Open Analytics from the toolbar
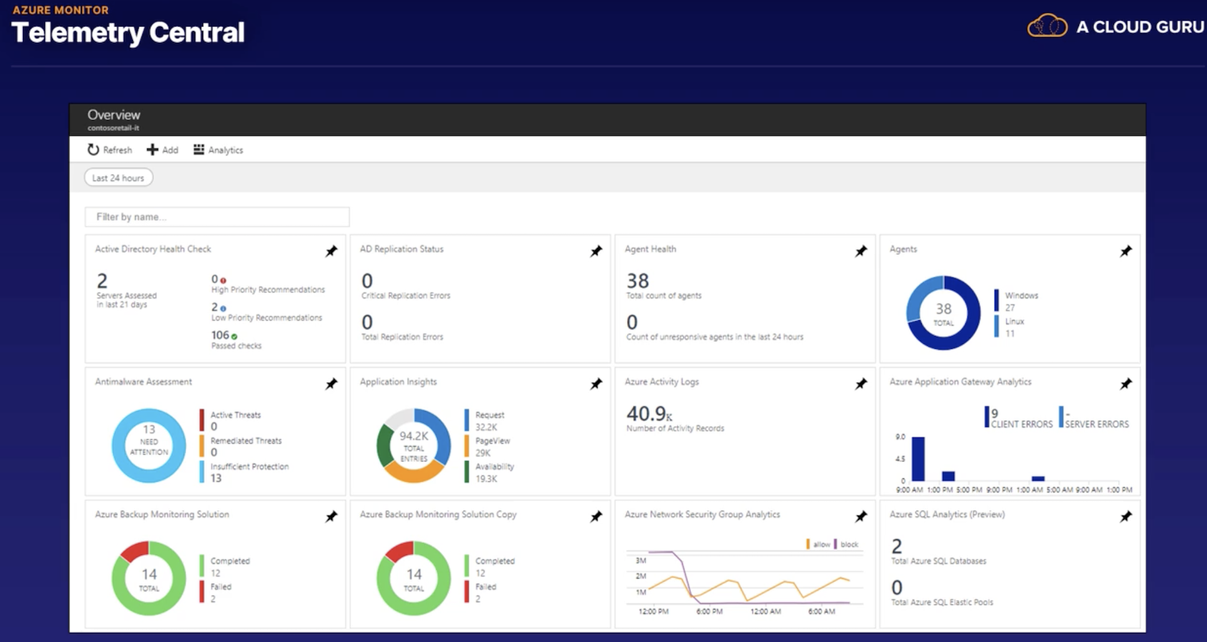The width and height of the screenshot is (1207, 642). (218, 150)
